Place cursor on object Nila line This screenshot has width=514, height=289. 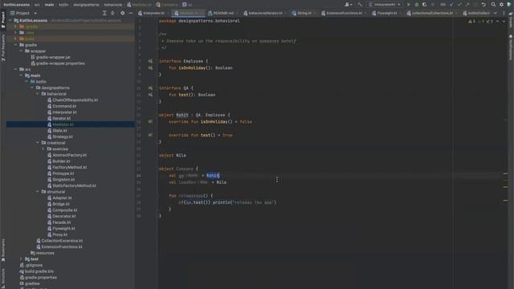173,155
